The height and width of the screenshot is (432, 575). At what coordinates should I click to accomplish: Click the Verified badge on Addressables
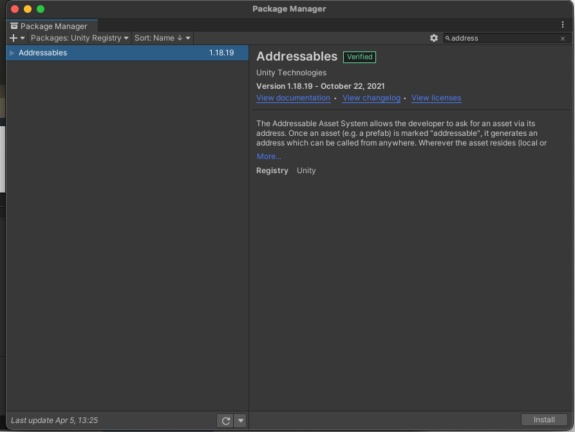(x=359, y=57)
